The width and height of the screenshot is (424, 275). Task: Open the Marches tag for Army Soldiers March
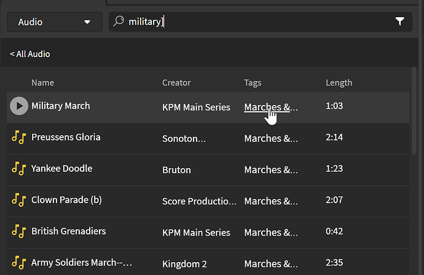click(x=271, y=264)
